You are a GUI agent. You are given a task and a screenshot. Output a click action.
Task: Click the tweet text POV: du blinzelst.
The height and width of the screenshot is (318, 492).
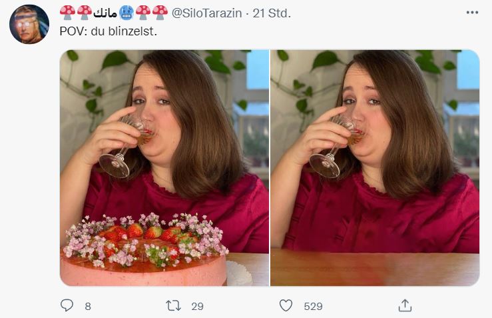pyautogui.click(x=109, y=32)
